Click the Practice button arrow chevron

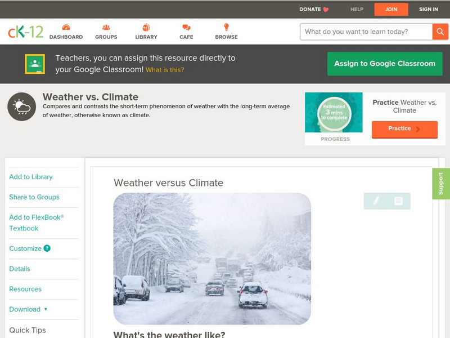pyautogui.click(x=418, y=129)
